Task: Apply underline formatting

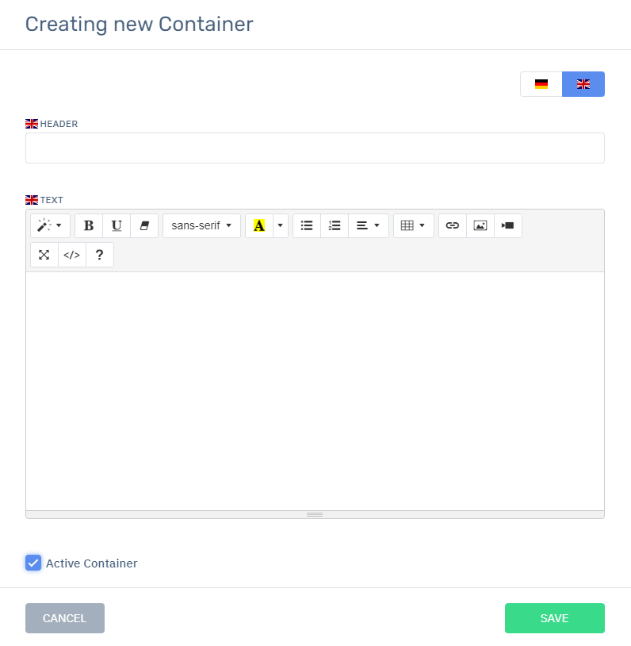Action: coord(117,225)
